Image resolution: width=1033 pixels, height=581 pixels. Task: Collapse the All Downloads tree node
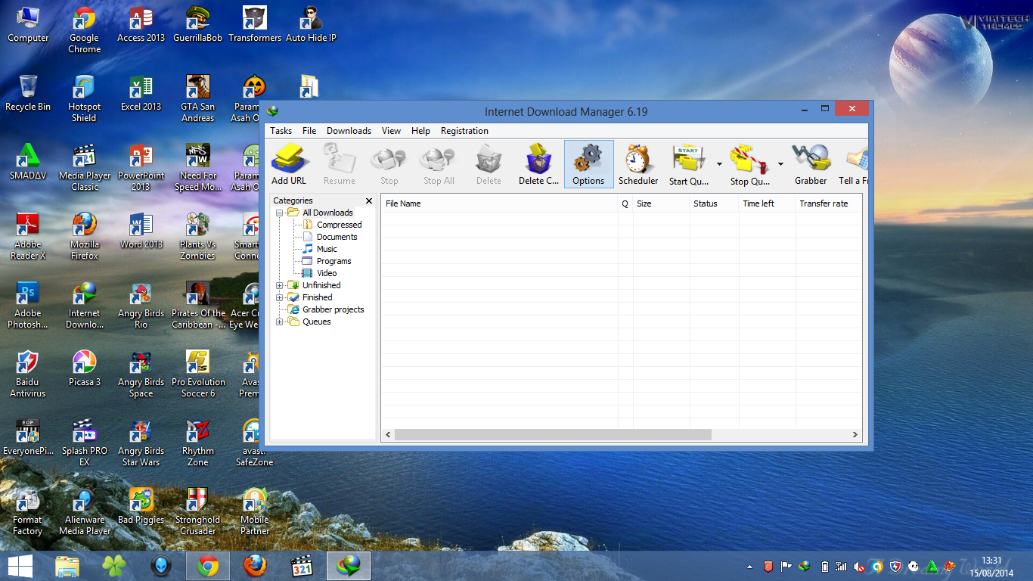(280, 213)
